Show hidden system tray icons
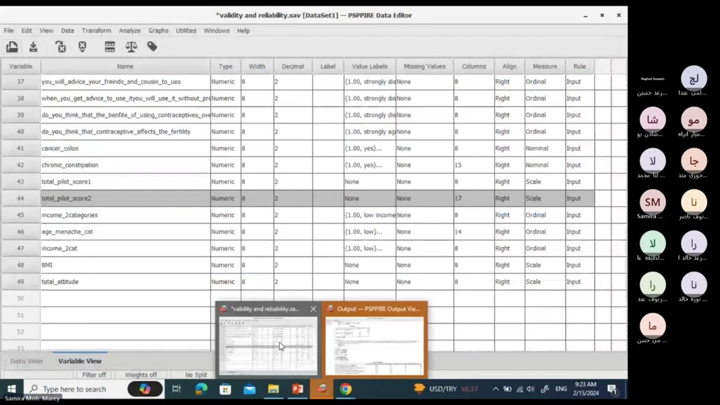720x405 pixels. coord(496,389)
